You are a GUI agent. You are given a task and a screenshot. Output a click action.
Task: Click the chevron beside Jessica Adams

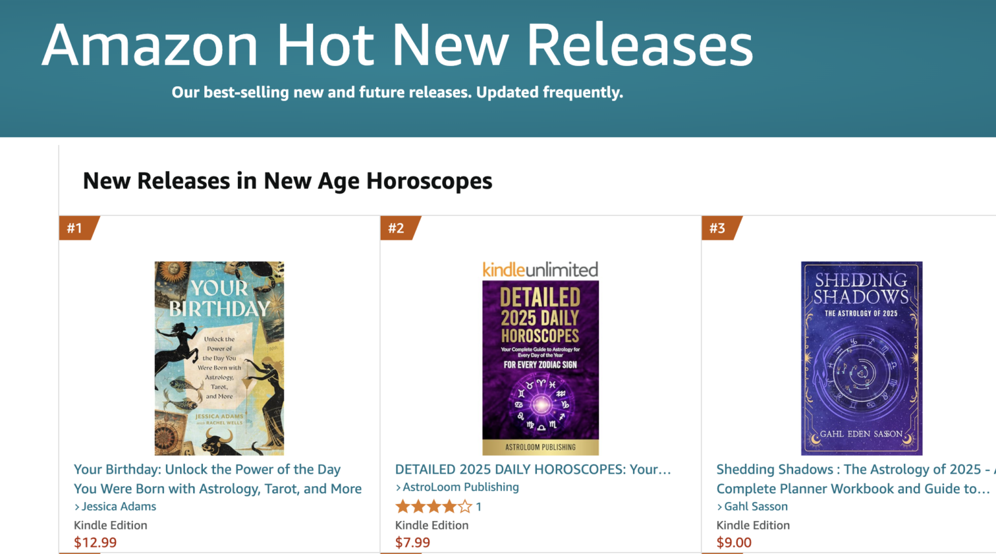coord(77,507)
